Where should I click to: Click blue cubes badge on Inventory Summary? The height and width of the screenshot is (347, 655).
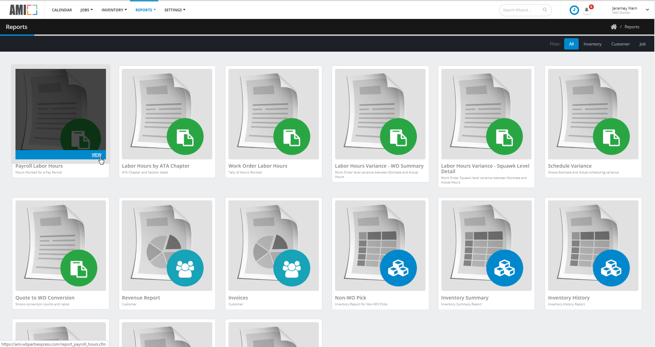point(505,268)
